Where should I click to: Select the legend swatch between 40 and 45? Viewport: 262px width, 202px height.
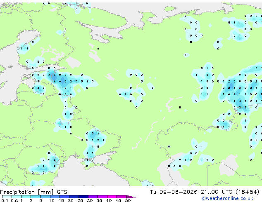112,197
